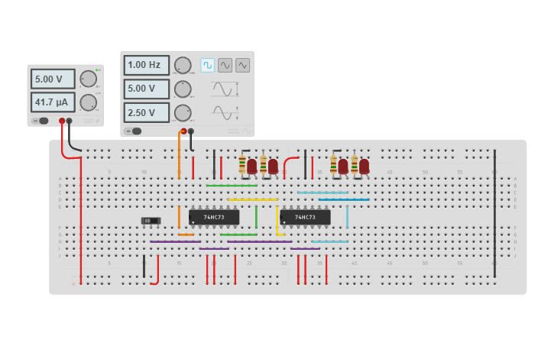Select the dark blue wire on row D

click(x=344, y=199)
